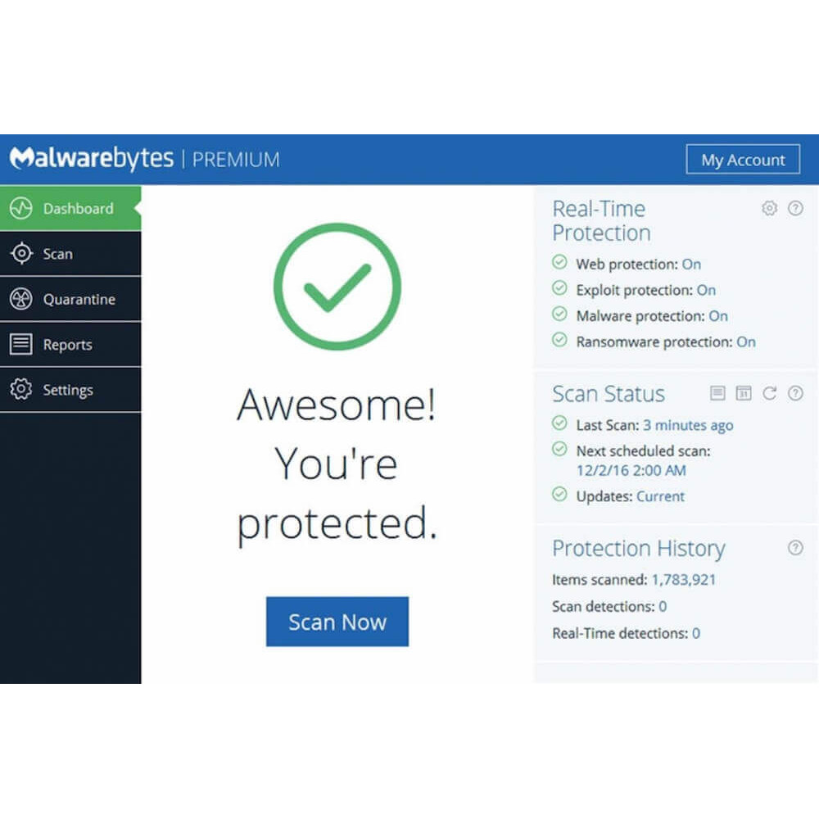
Task: Go to the Quarantine tab
Action: click(70, 299)
